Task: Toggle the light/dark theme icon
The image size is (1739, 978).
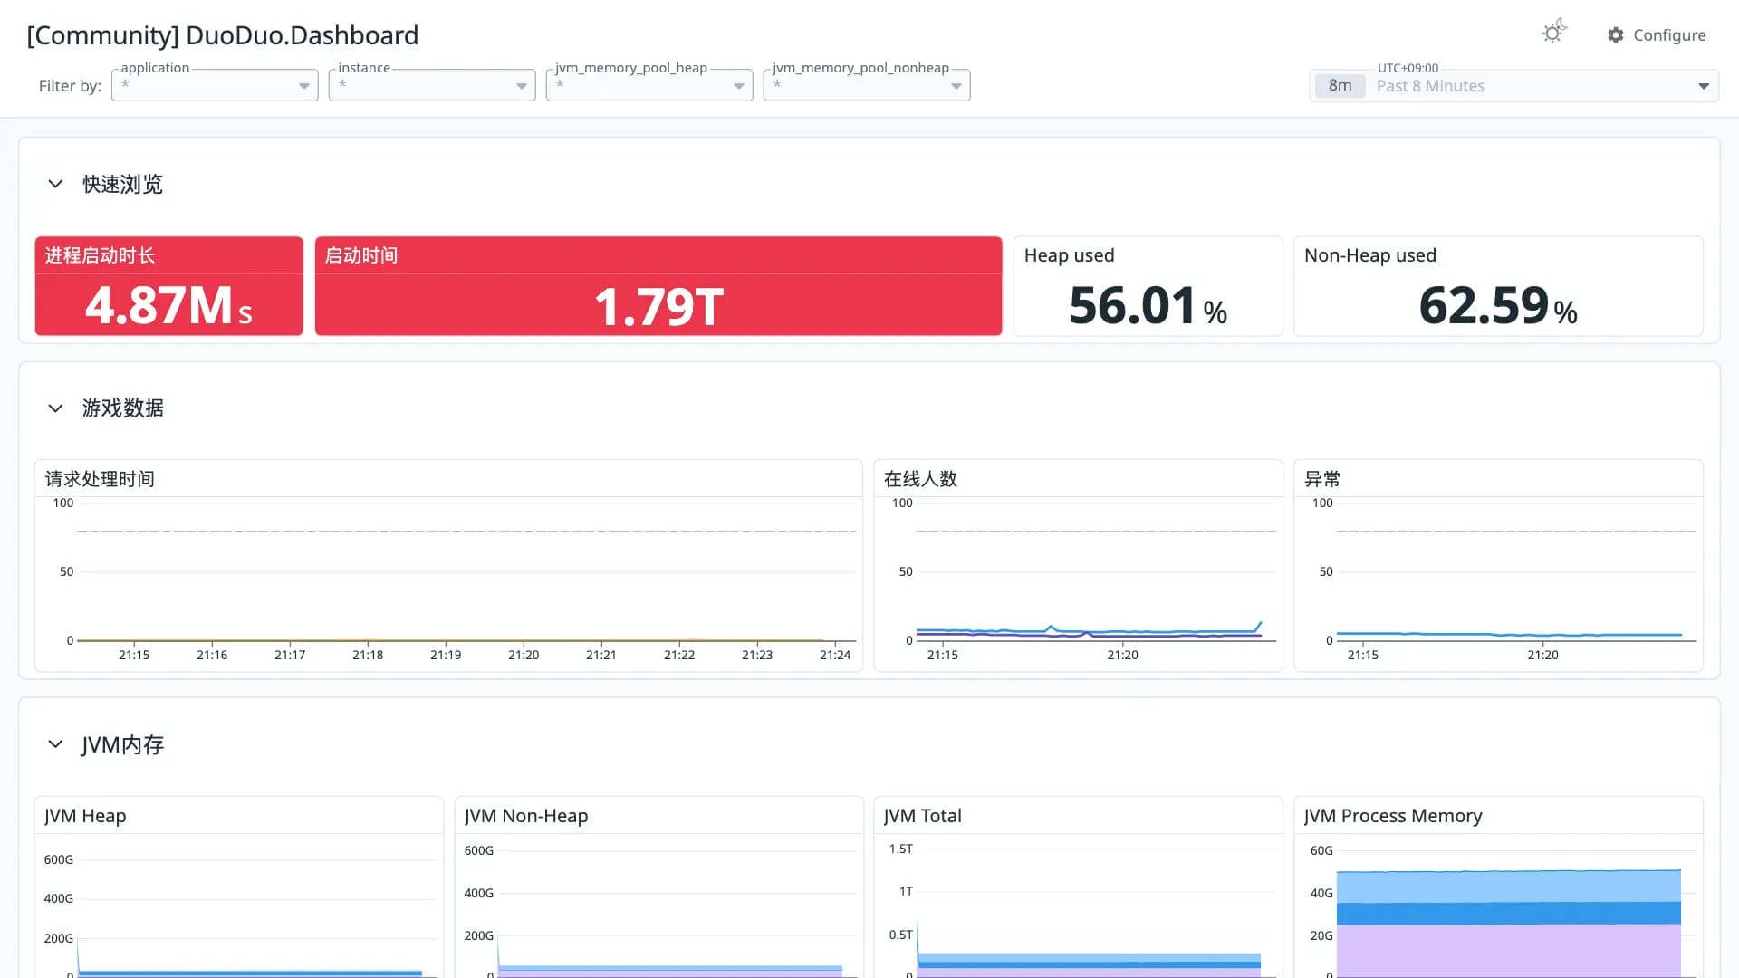Action: click(x=1554, y=33)
